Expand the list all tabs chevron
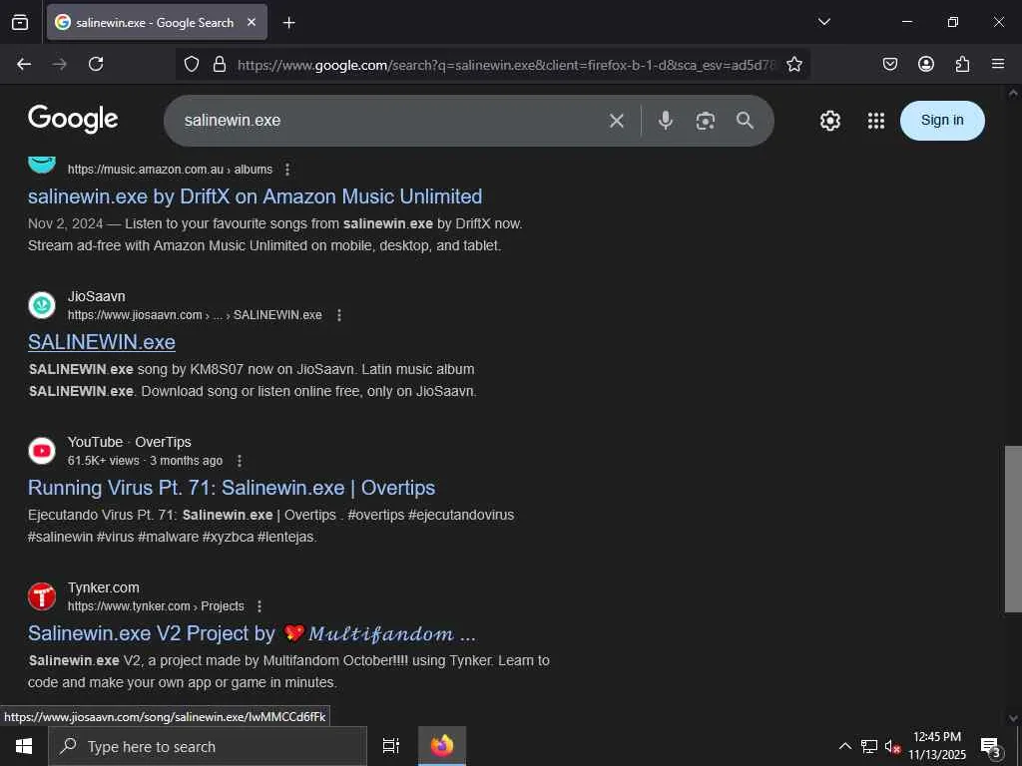1022x766 pixels. (823, 22)
